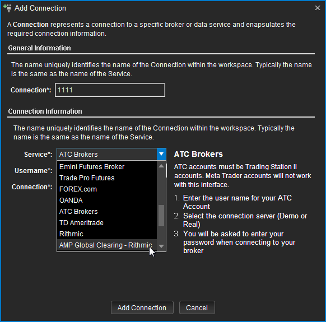Close the Add Connection dialog

317,8
